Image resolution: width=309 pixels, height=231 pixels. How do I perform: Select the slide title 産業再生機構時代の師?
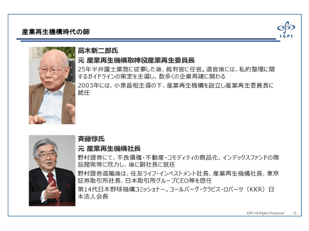click(x=55, y=32)
